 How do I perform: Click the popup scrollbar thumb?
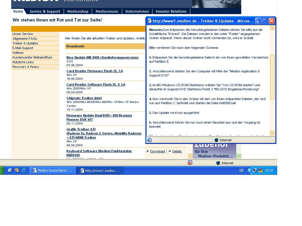point(272,77)
